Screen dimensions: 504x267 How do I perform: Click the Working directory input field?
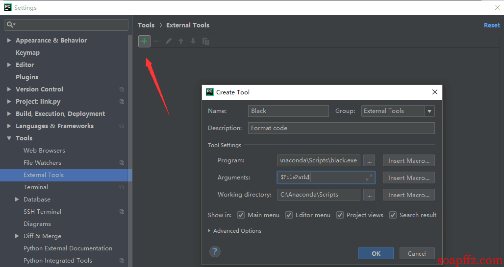click(319, 195)
